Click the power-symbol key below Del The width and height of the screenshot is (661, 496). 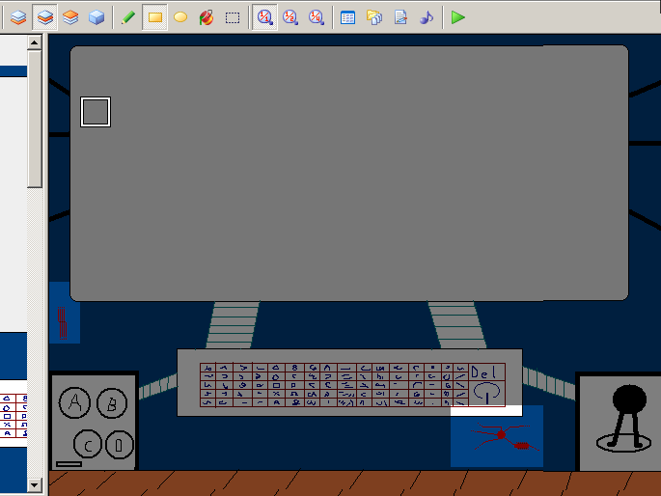[x=487, y=394]
